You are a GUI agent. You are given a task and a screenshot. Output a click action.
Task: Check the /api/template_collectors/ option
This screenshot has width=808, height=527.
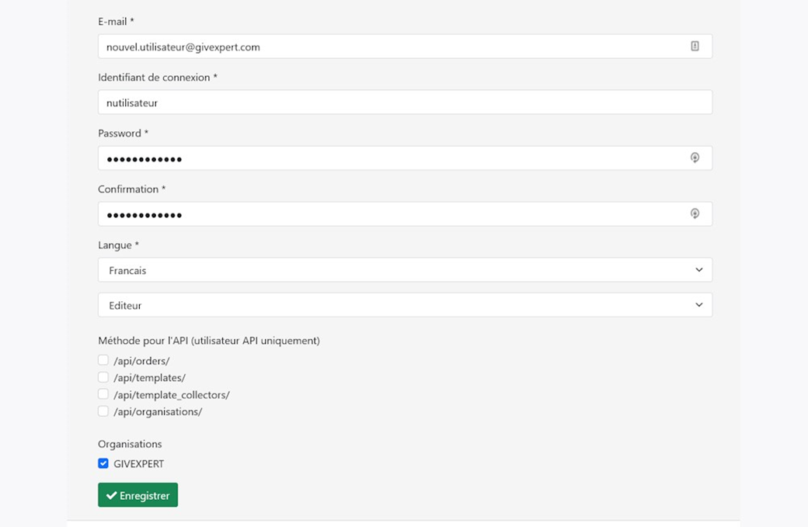103,394
